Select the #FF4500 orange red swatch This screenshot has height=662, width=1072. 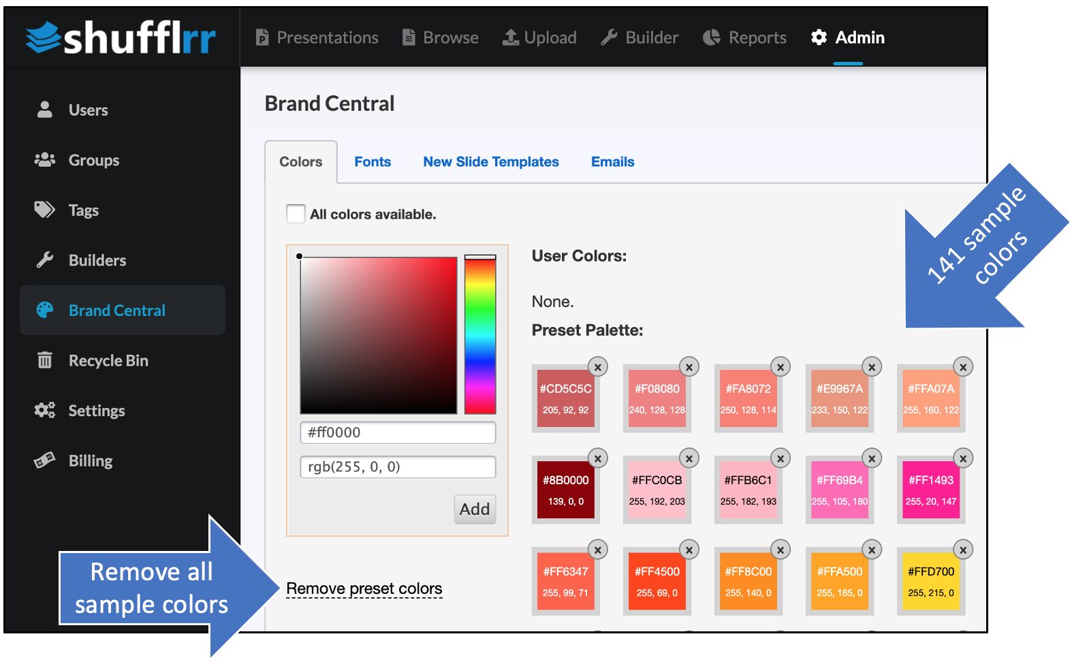tap(657, 581)
